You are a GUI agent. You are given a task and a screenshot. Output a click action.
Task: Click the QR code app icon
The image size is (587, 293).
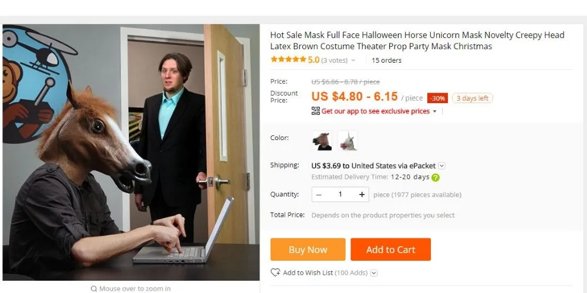click(316, 111)
